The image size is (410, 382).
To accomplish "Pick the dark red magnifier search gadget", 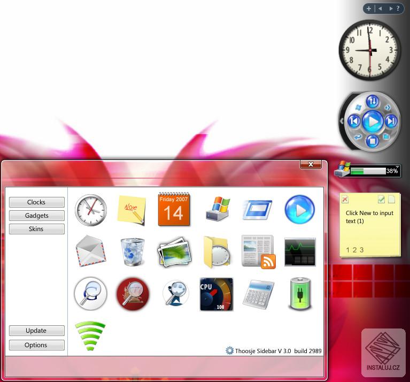I will coord(133,294).
